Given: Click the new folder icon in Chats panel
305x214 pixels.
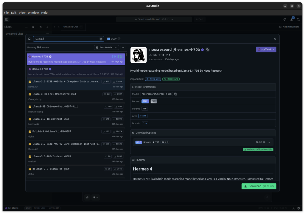Looking at the screenshot, I should [x=40, y=27].
